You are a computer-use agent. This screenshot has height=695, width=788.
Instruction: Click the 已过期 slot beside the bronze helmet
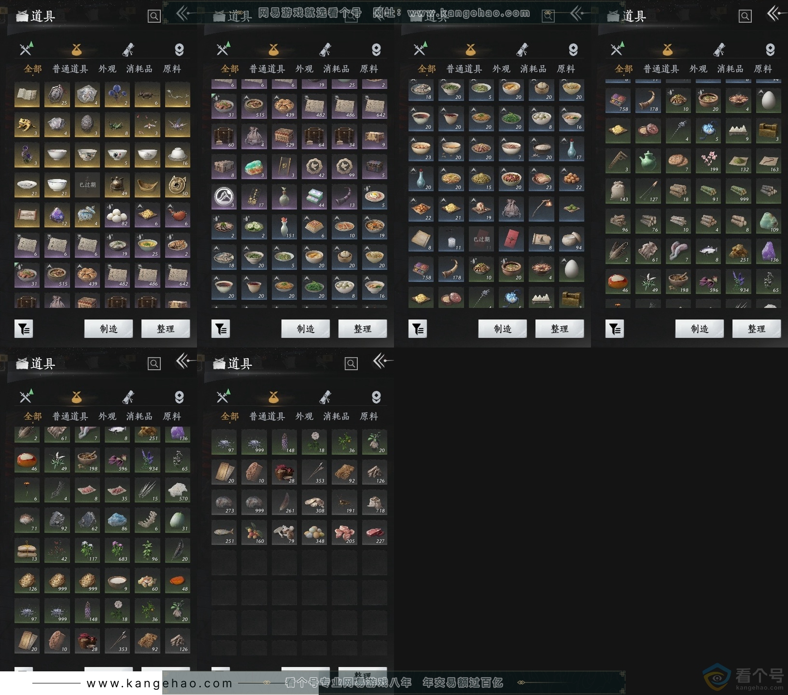(x=87, y=185)
